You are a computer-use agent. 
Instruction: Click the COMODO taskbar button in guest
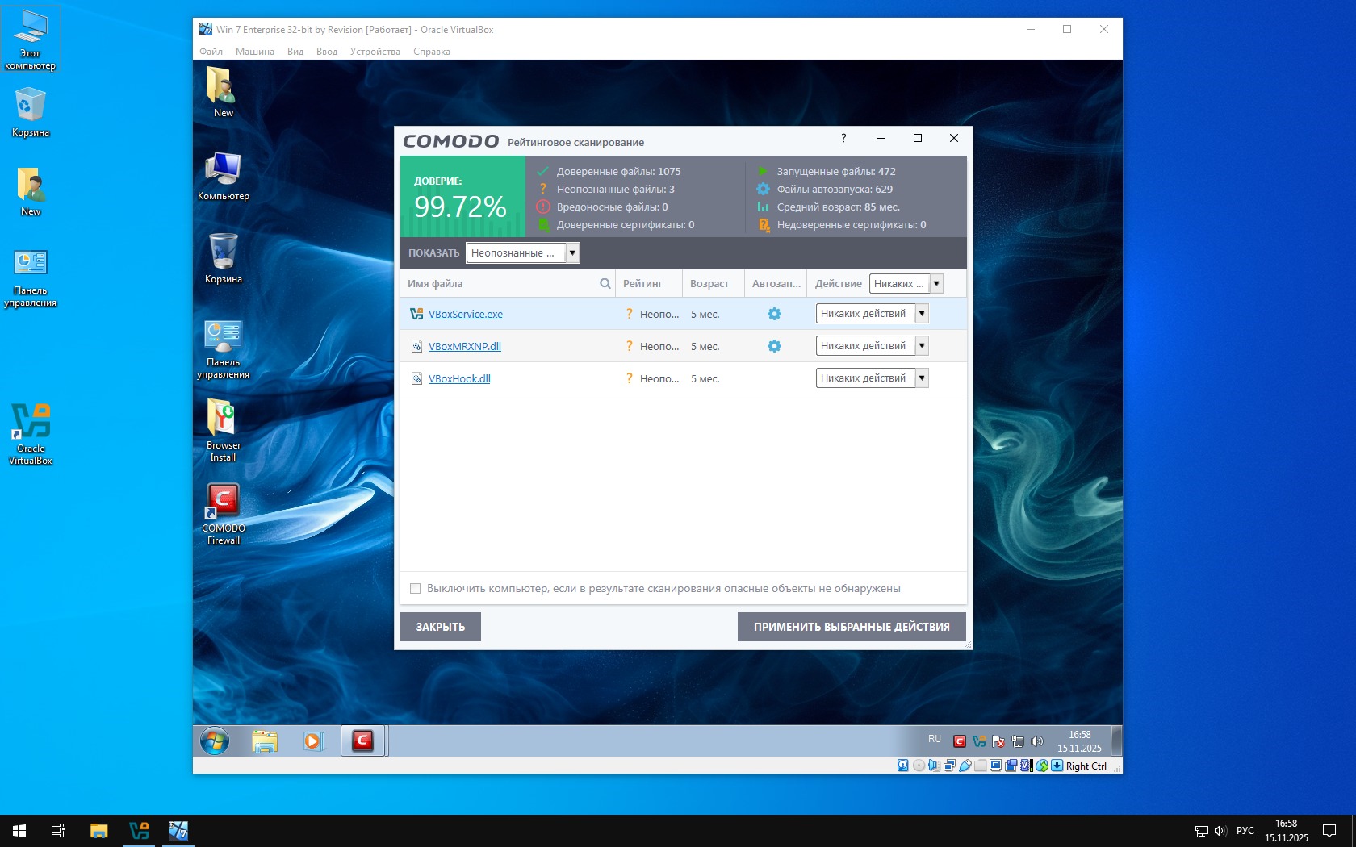click(362, 741)
